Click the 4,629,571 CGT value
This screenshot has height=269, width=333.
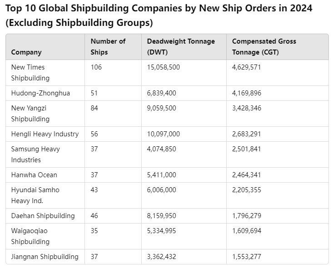click(246, 67)
